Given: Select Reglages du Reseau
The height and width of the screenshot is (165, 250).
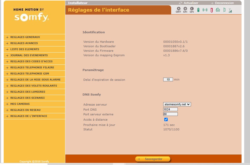Looking at the screenshot, I should (x=34, y=110).
